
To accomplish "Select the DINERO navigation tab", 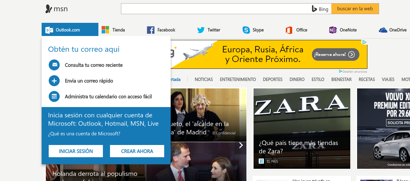I will [297, 79].
